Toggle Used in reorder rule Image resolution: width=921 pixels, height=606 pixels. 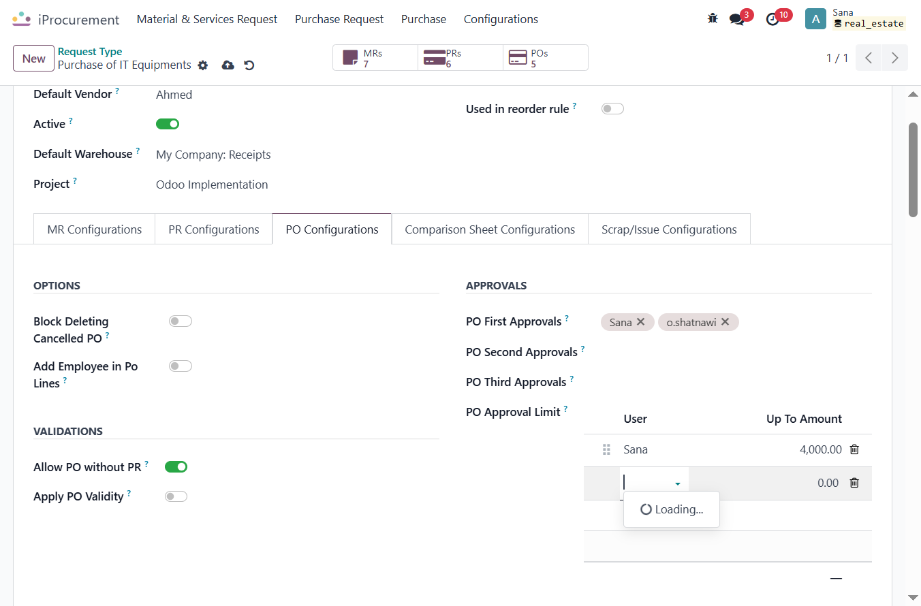tap(612, 109)
